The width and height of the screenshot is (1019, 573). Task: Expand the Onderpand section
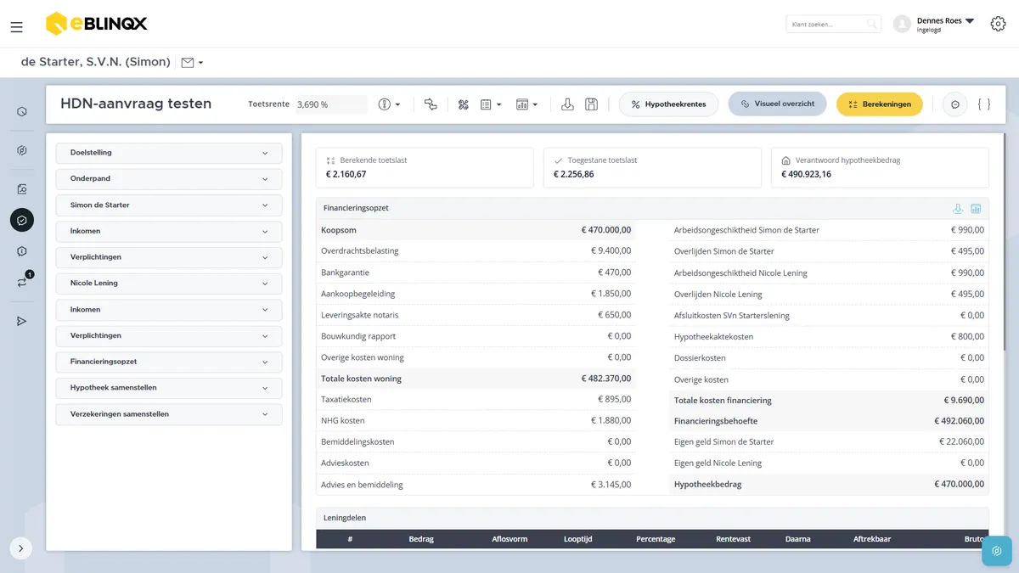pyautogui.click(x=169, y=179)
